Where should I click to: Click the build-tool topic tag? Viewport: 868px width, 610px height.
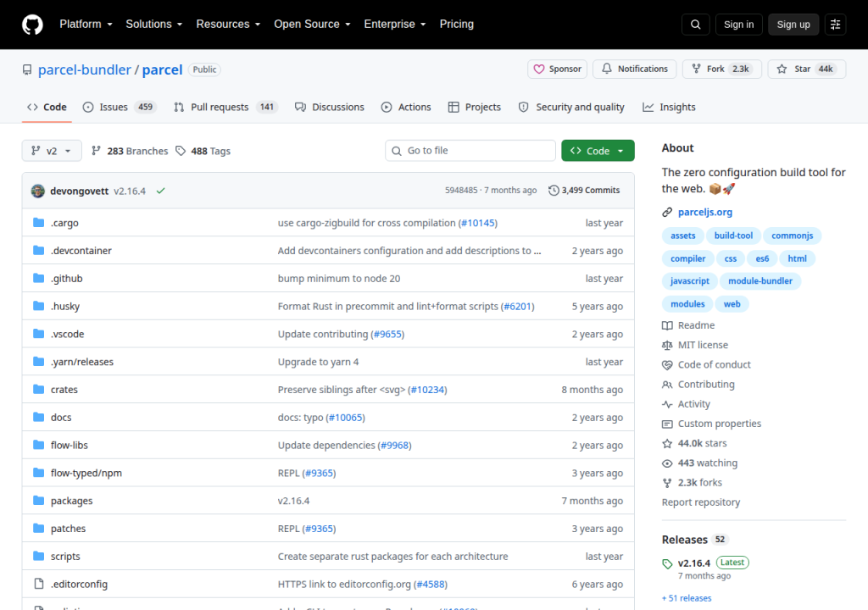click(733, 236)
